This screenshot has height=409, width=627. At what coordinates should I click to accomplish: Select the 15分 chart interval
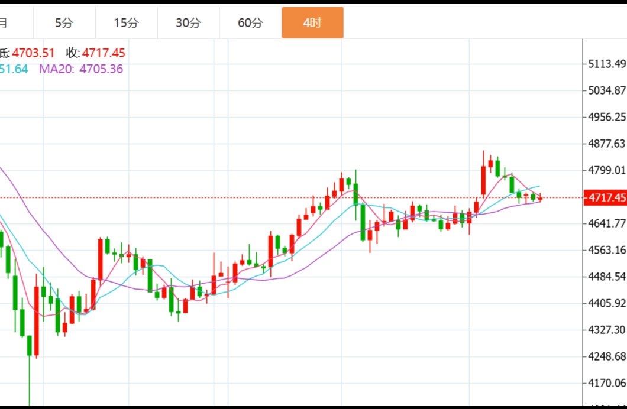click(126, 23)
